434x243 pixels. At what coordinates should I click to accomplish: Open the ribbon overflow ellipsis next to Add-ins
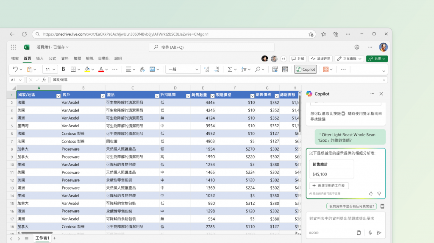(x=343, y=69)
